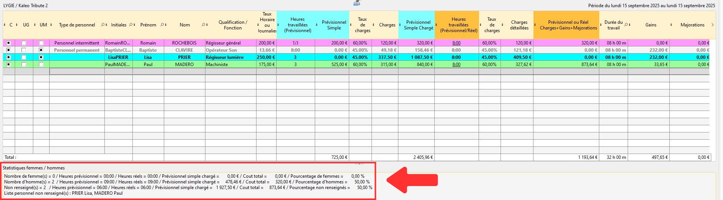The width and height of the screenshot is (723, 200).
Task: Click the user avatar icon at top
Action: tap(356, 3)
